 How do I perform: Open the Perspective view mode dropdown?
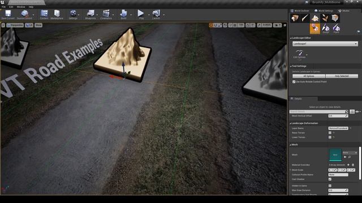coord(15,25)
